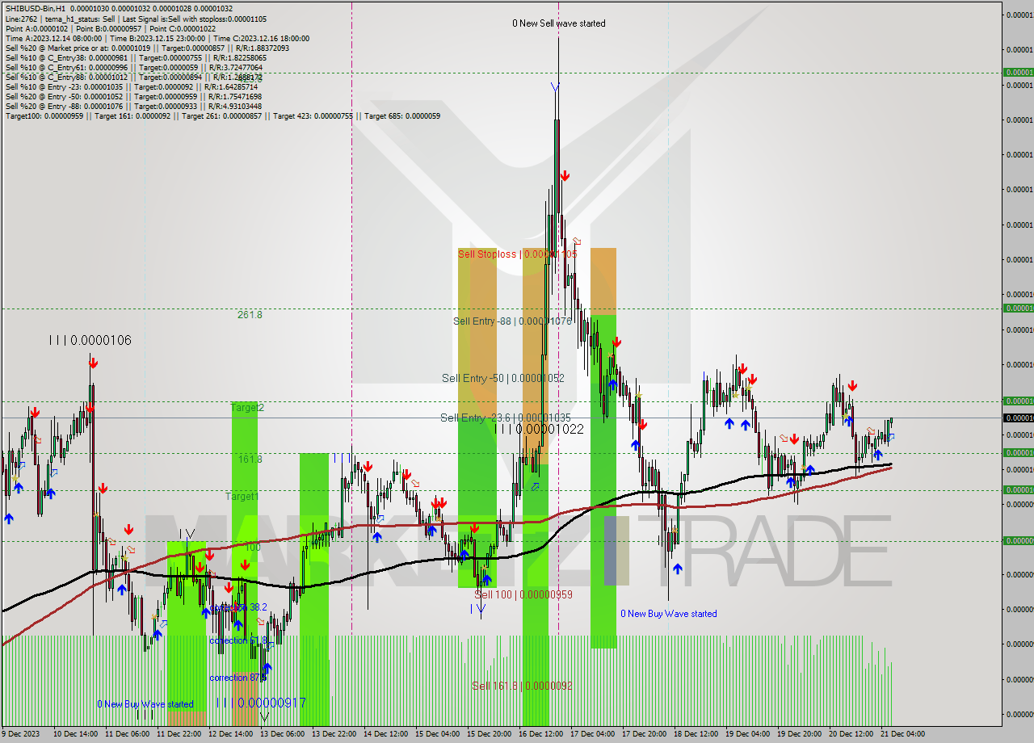Click the 'I I I 0.0000106' point label
Viewport: 1034px width, 743px height.
[90, 340]
